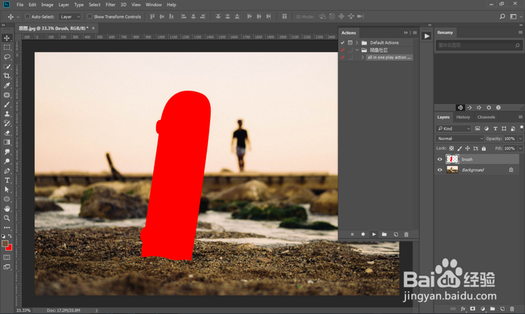The image size is (525, 314).
Task: Select the Dodge tool
Action: (7, 161)
